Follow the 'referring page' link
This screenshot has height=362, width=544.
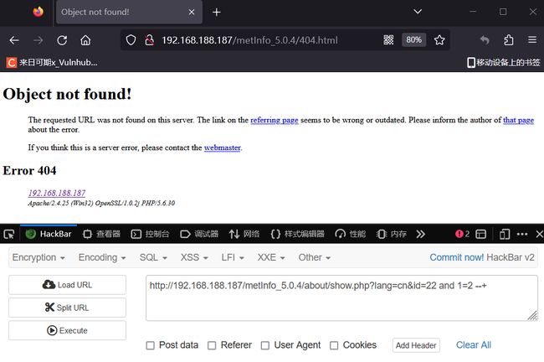pos(275,120)
